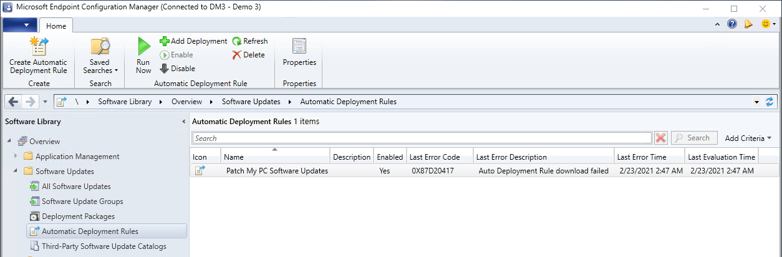Open the Add Criteria dropdown
Viewport: 782px width, 257px height.
tap(748, 138)
